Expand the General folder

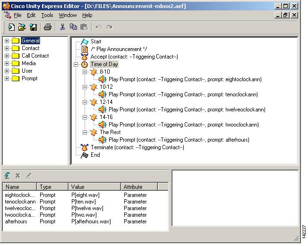tap(7, 41)
